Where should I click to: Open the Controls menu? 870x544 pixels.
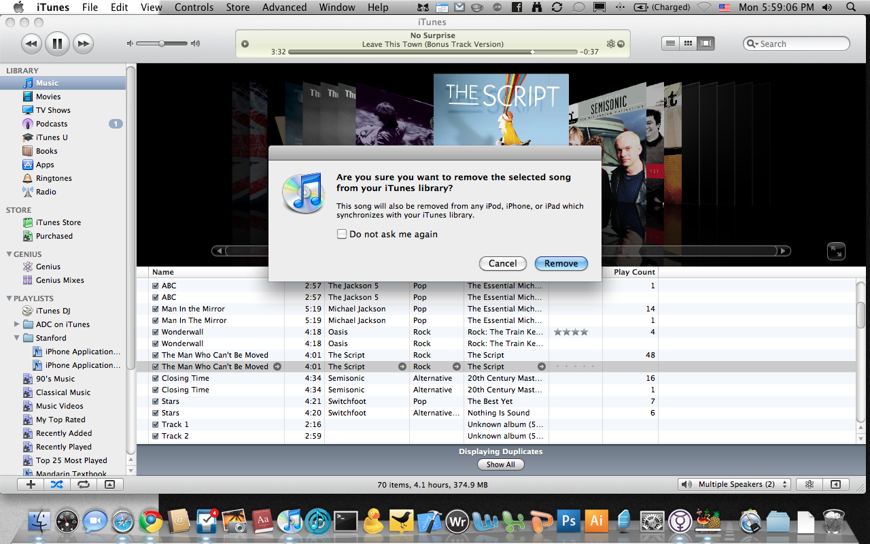[194, 7]
